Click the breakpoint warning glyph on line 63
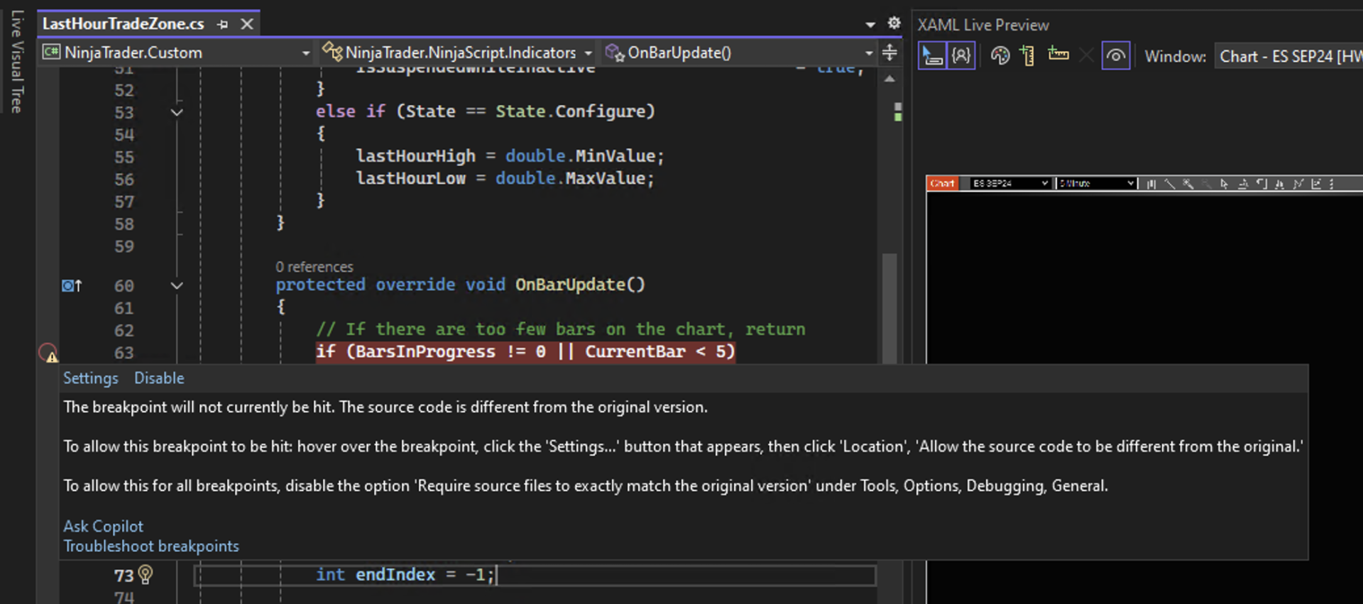The height and width of the screenshot is (604, 1363). 48,353
